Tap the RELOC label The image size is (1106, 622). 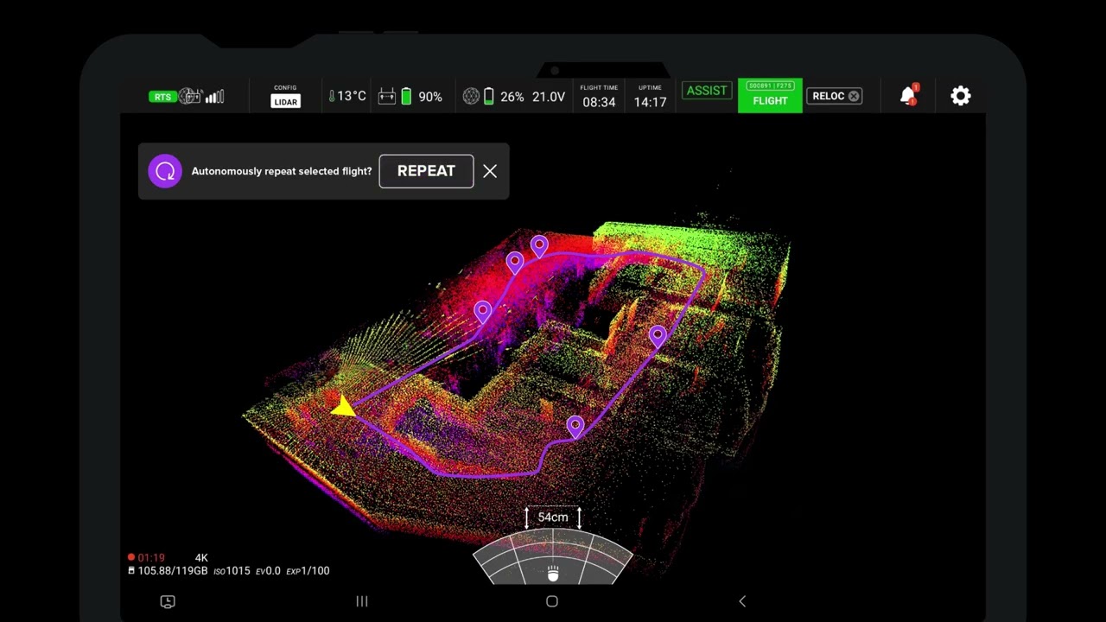[x=828, y=96]
